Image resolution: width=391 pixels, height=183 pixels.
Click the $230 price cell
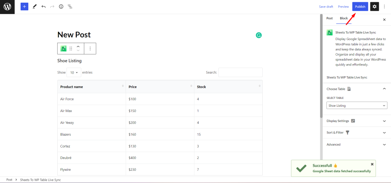[x=160, y=170]
